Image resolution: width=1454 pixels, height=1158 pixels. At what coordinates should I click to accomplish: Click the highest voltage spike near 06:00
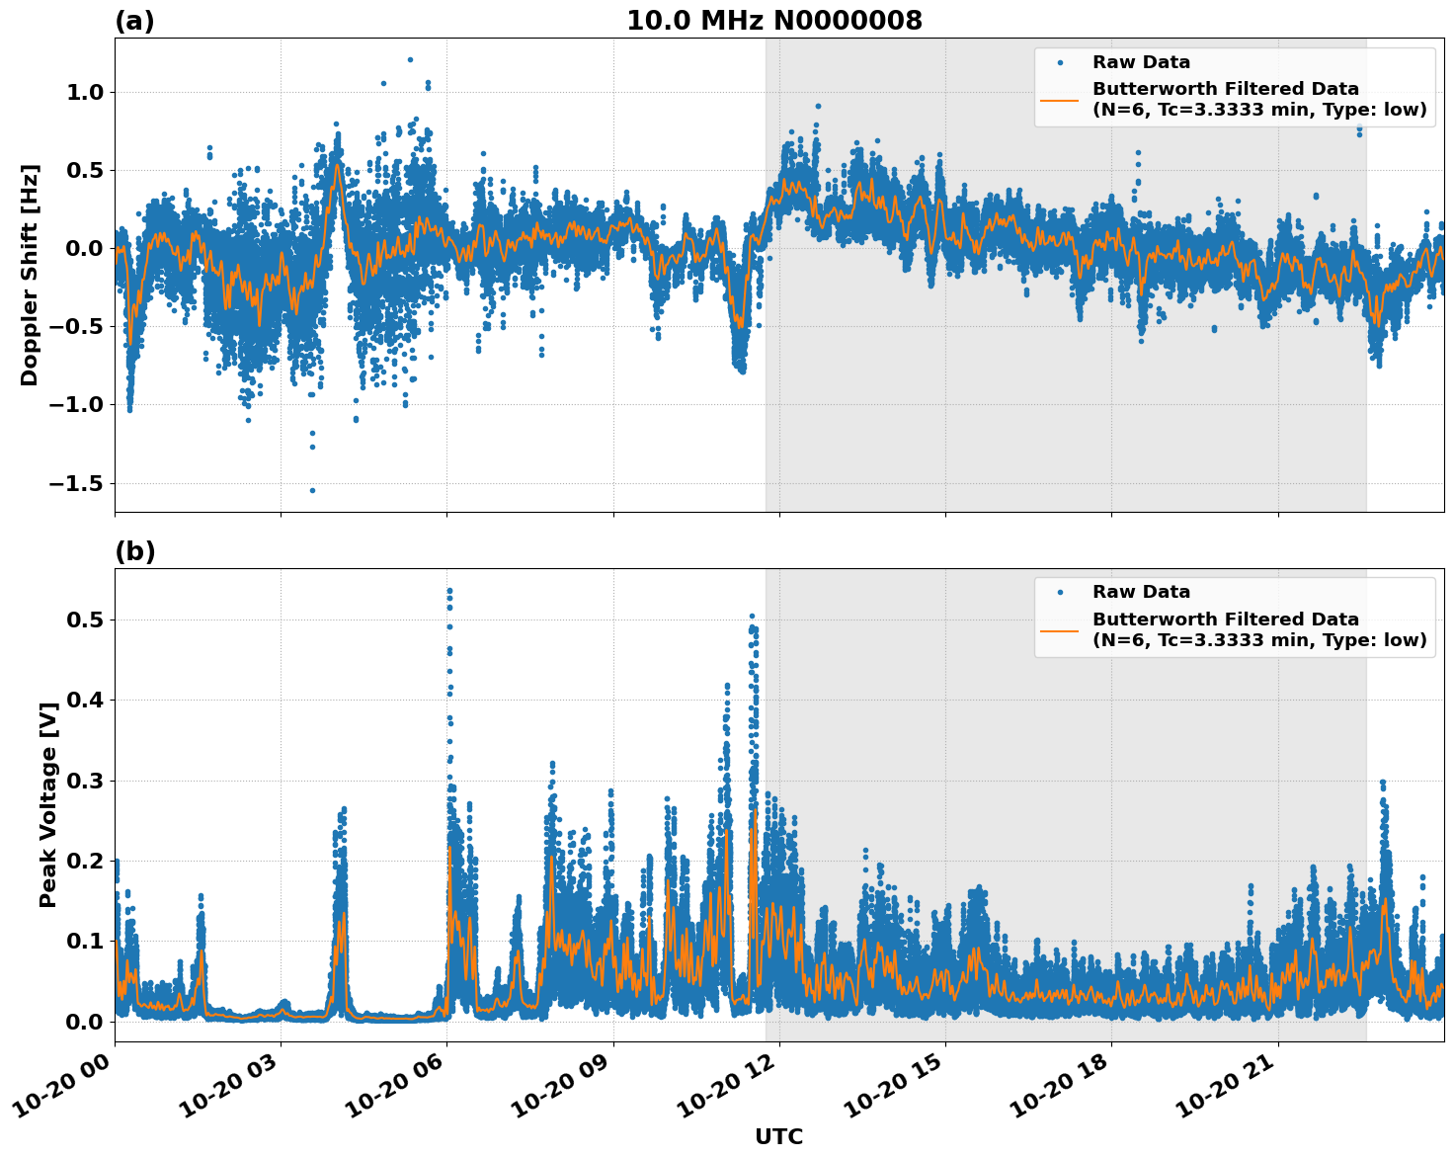click(x=449, y=591)
